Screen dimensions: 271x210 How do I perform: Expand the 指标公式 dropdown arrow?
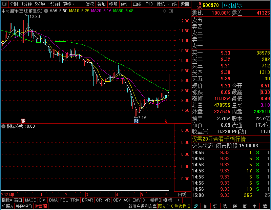click(3, 126)
